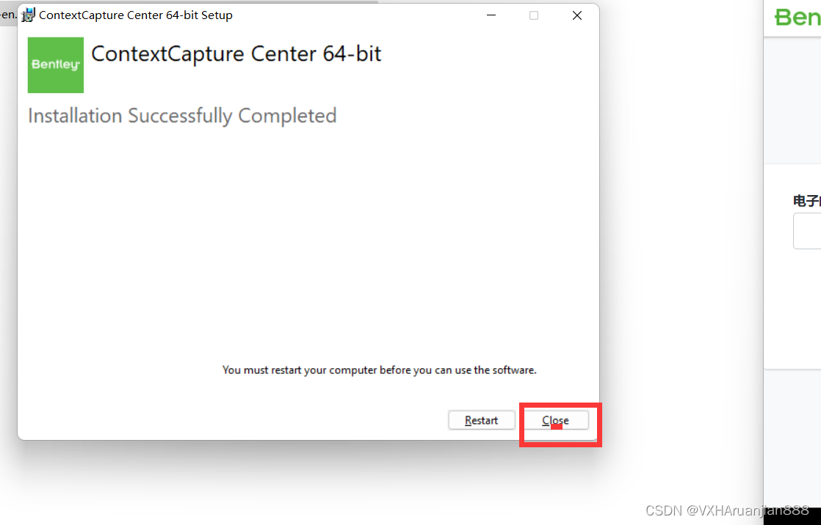The height and width of the screenshot is (525, 821).
Task: Click the maximize button on the Setup window
Action: [x=534, y=15]
